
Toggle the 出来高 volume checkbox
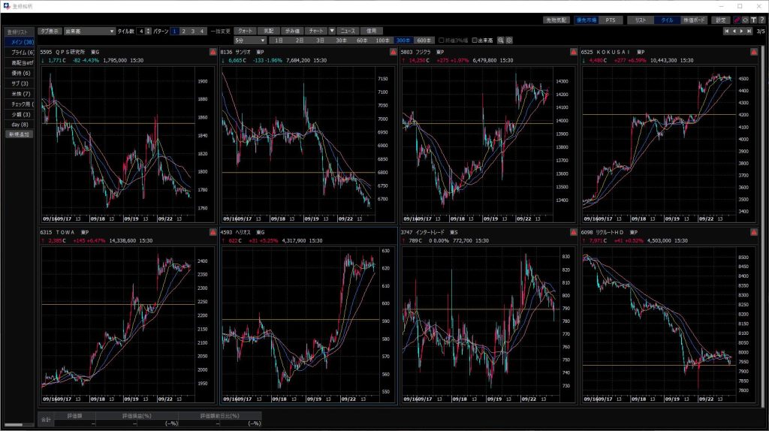pyautogui.click(x=475, y=40)
